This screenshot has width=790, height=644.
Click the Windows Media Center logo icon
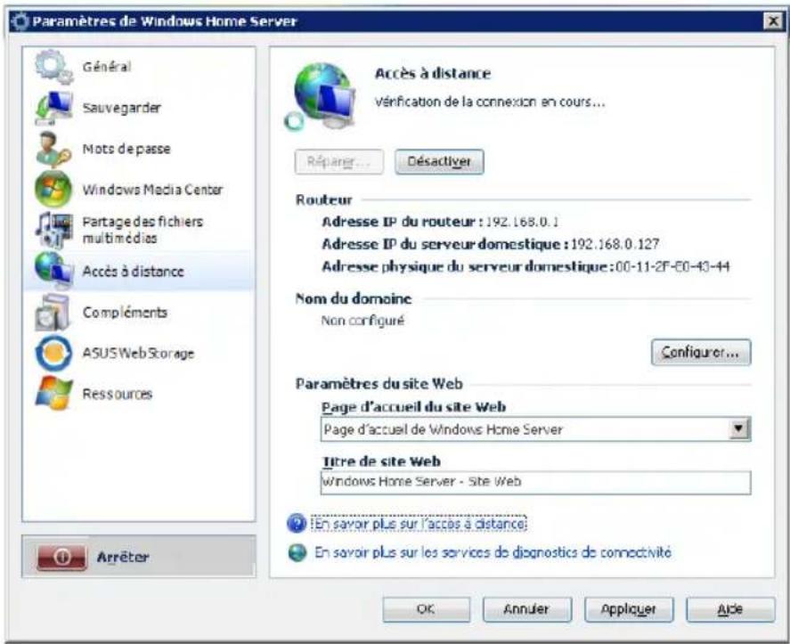[53, 190]
